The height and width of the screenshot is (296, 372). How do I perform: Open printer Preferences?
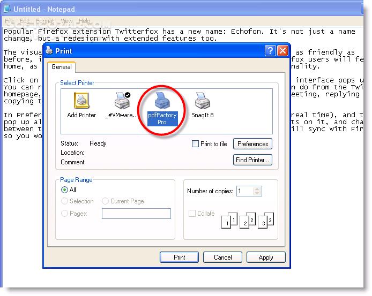252,144
